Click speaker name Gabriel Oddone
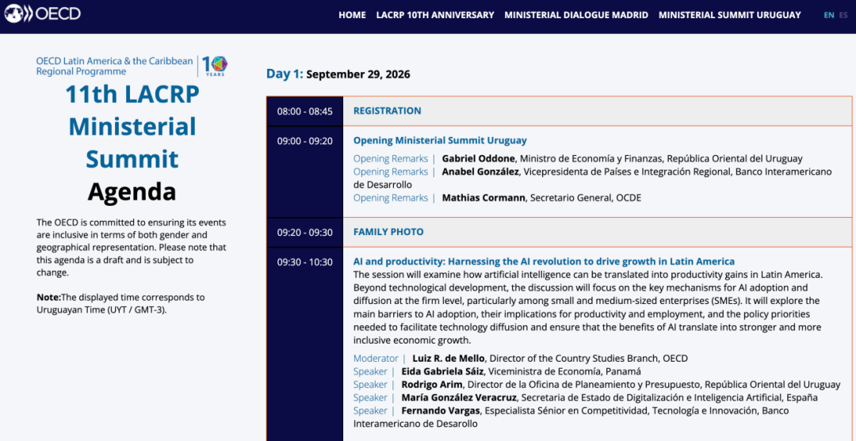856x441 pixels. point(480,159)
